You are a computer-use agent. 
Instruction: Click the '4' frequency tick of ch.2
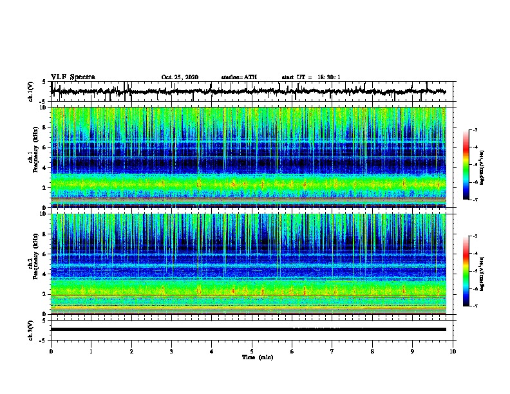click(46, 274)
